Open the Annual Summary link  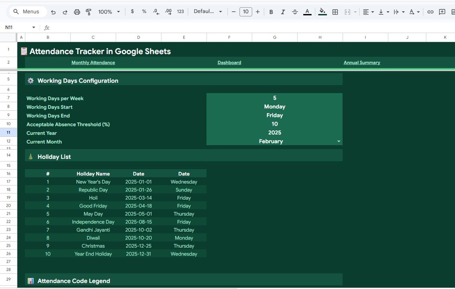pyautogui.click(x=362, y=62)
